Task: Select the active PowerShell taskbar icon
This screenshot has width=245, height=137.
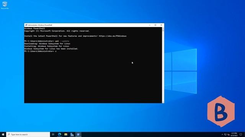Action: point(78,134)
